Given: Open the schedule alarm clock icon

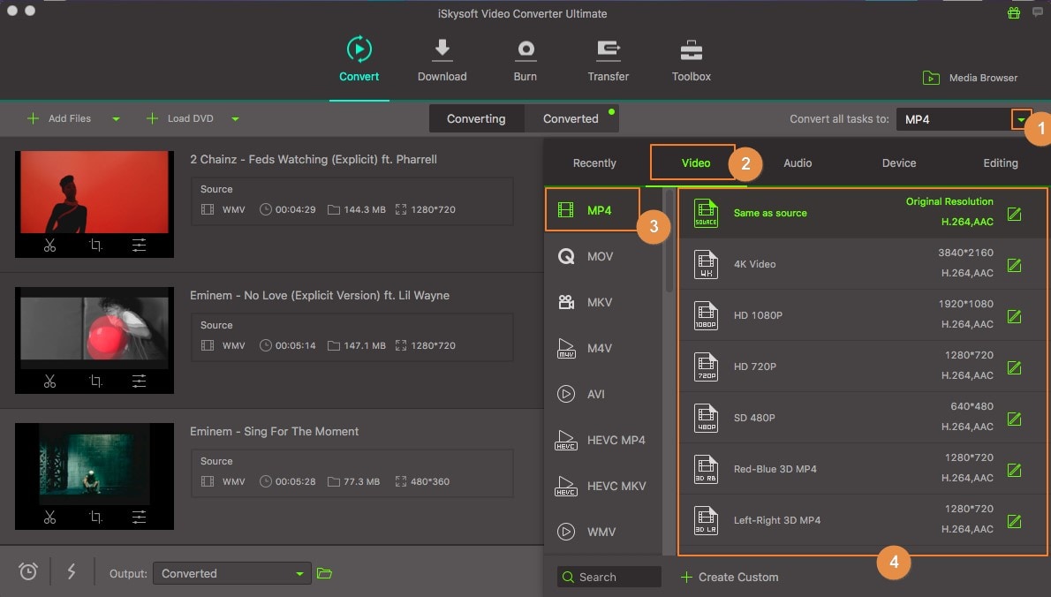Looking at the screenshot, I should (28, 571).
